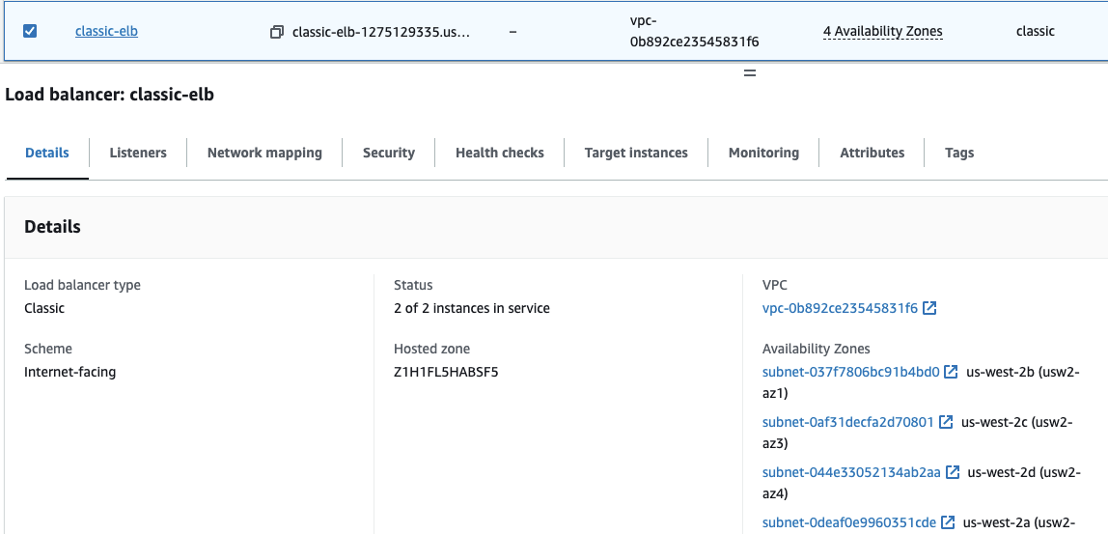Open external link icon beside VPC ID
The image size is (1108, 534).
click(x=929, y=309)
